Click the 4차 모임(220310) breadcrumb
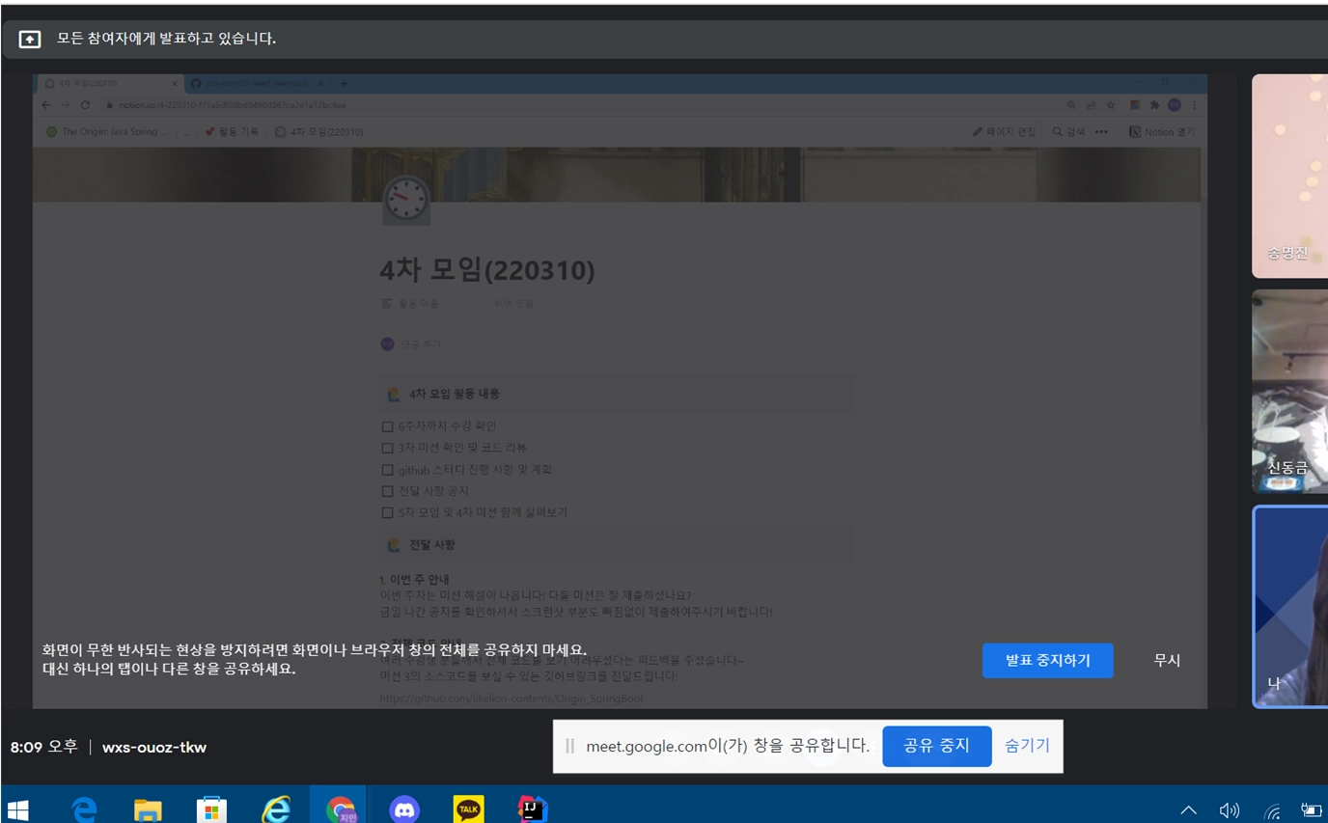1328x823 pixels. point(318,132)
